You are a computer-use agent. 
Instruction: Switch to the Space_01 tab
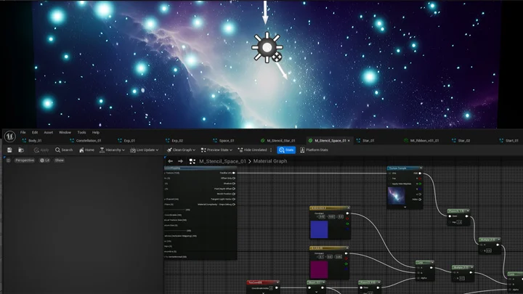tap(224, 141)
